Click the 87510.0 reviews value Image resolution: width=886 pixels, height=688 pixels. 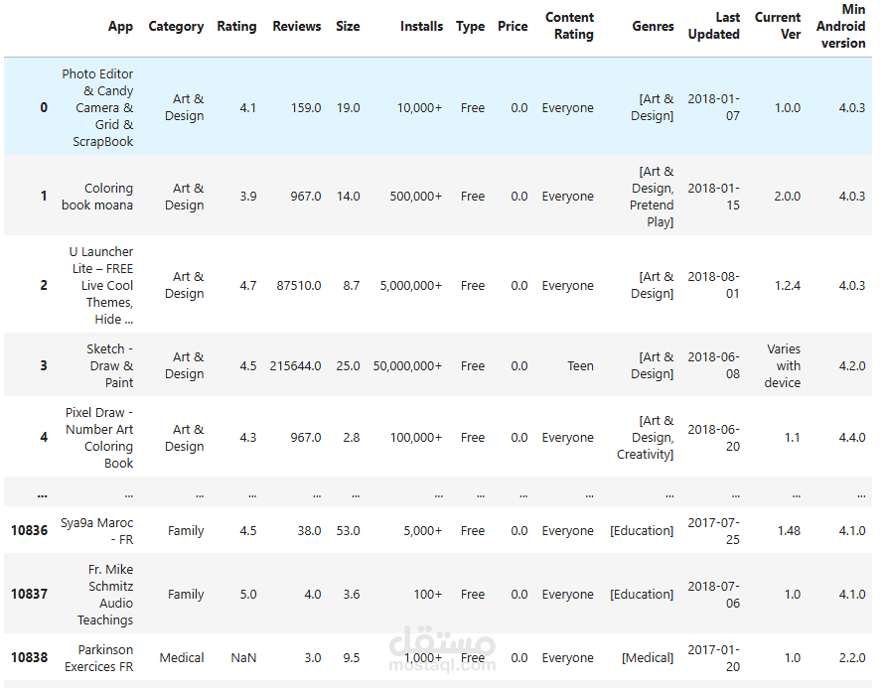click(298, 285)
